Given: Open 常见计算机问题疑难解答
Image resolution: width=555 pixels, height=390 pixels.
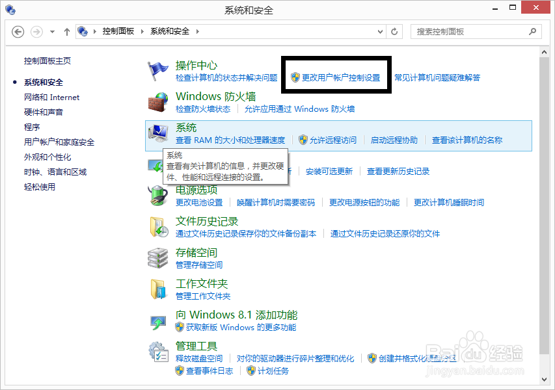Looking at the screenshot, I should click(437, 77).
